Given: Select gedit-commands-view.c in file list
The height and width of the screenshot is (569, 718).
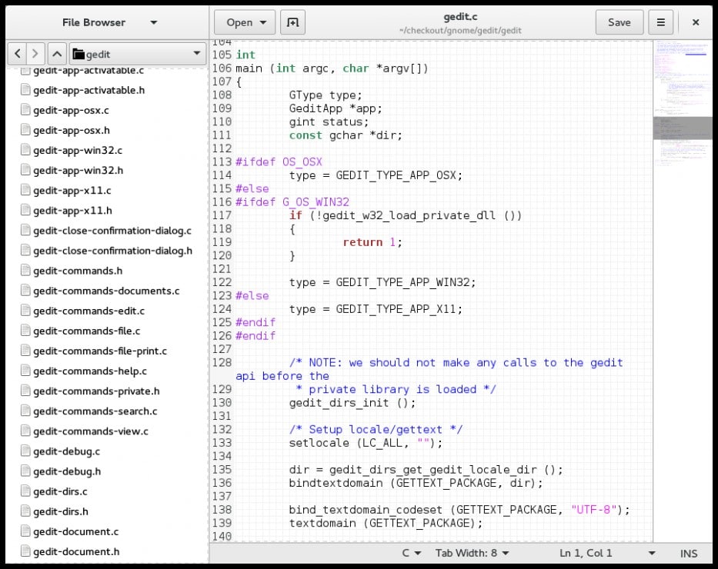Looking at the screenshot, I should click(91, 431).
